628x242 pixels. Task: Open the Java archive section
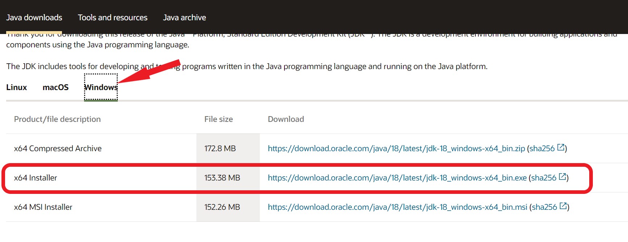pyautogui.click(x=184, y=17)
